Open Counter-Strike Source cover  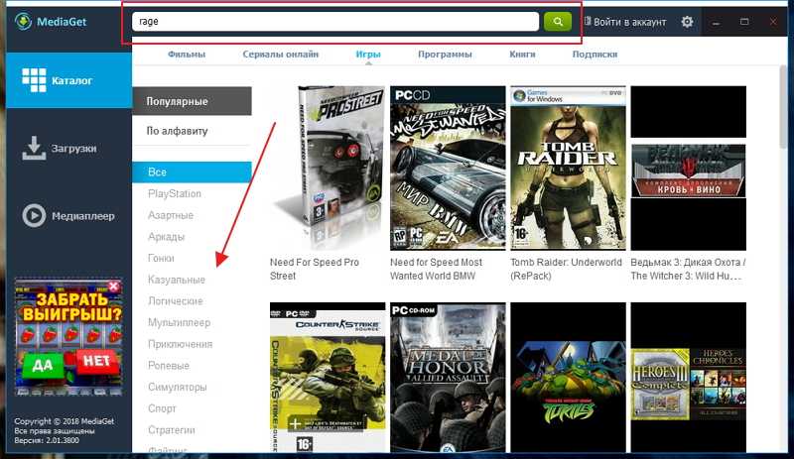(328, 377)
